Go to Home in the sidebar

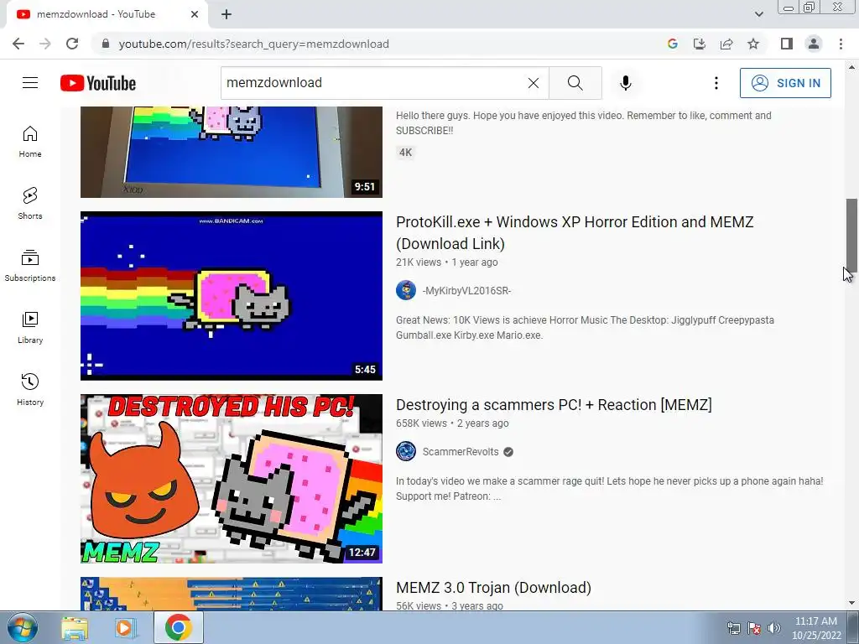30,142
